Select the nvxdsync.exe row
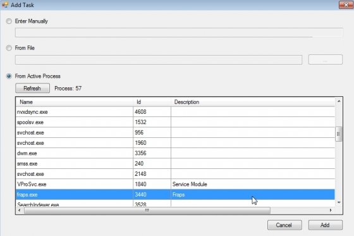This screenshot has width=354, height=236. [175, 112]
